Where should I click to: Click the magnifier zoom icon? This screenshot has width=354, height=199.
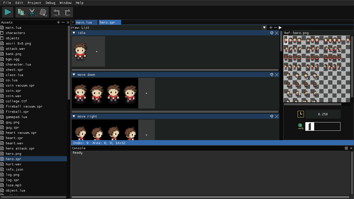300,126
